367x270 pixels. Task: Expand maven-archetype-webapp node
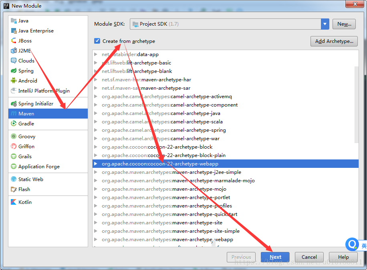(x=96, y=239)
